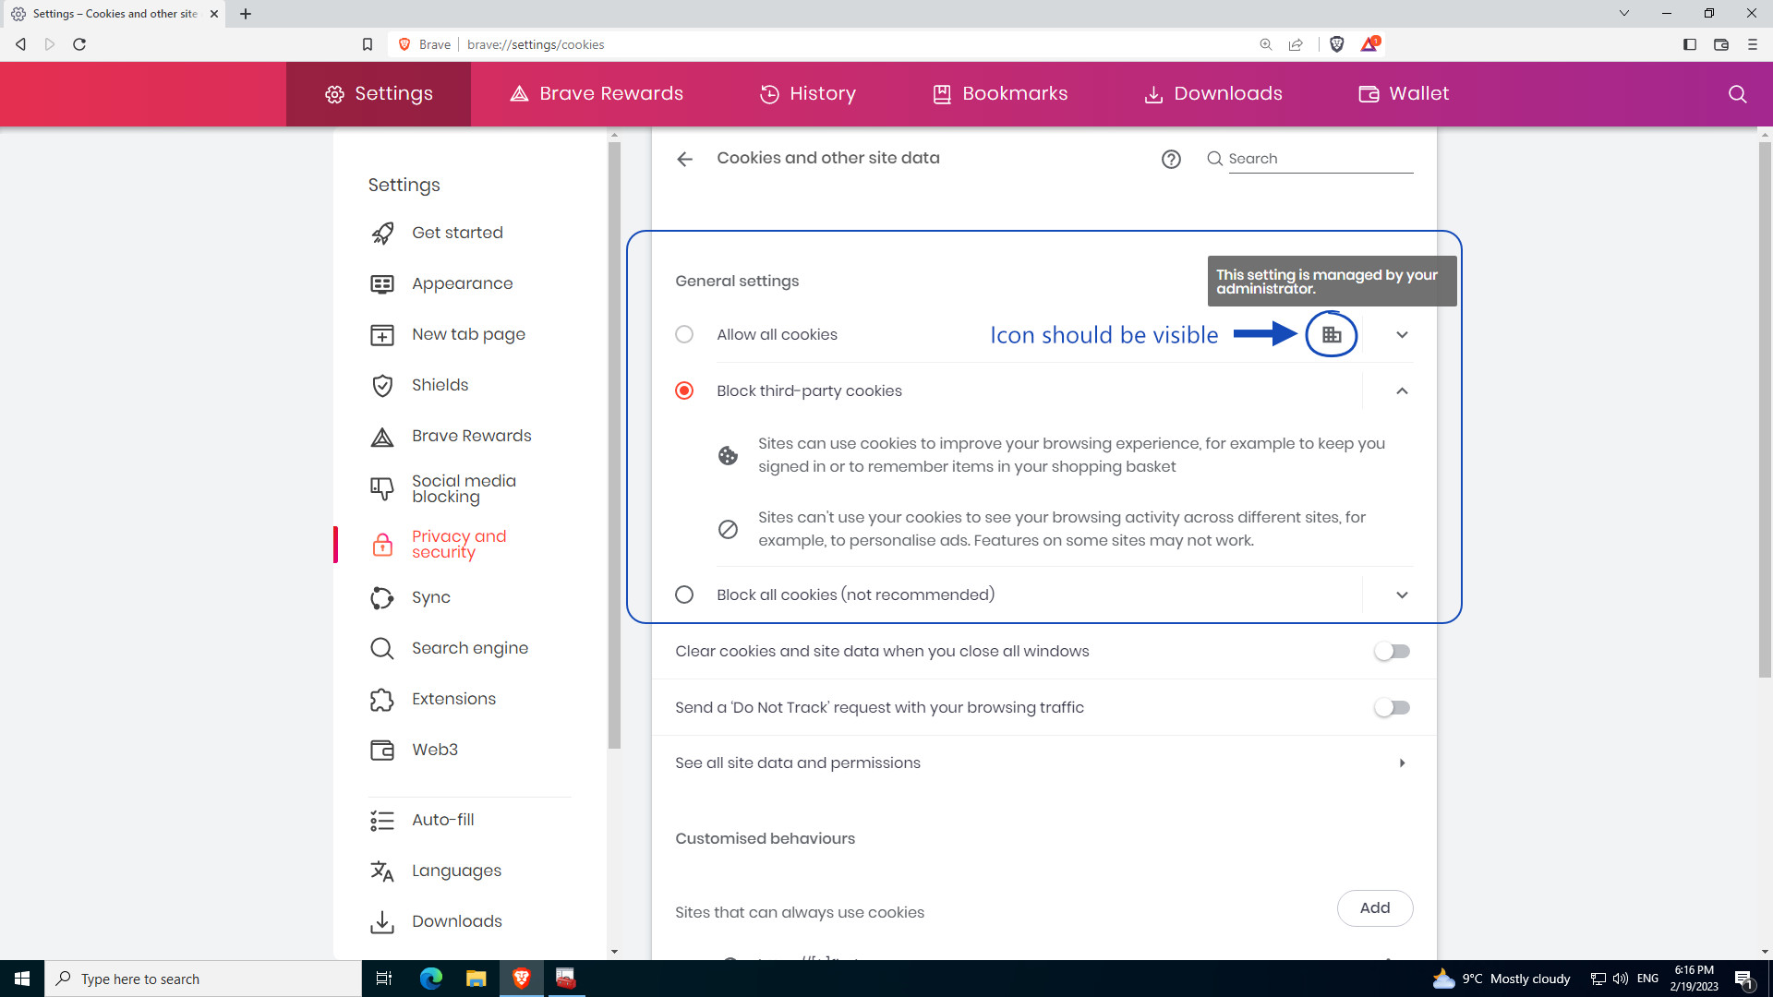The height and width of the screenshot is (997, 1773).
Task: Toggle the Do Not Track request switch
Action: click(x=1392, y=707)
